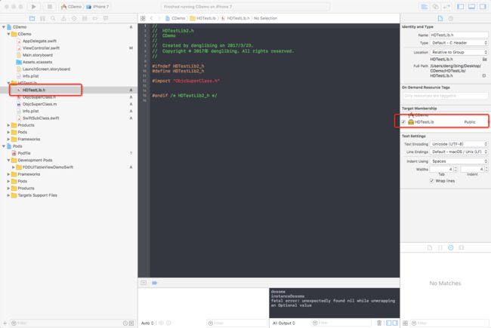This screenshot has width=491, height=328.
Task: Open the related items grid menu
Action: [x=143, y=18]
